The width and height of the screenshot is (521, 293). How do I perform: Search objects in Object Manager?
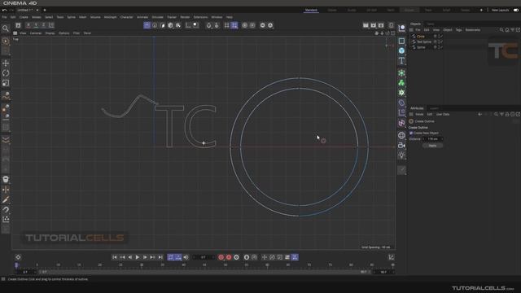(501, 30)
